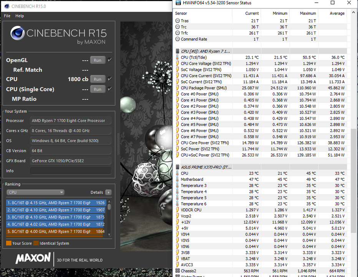Image resolution: width=358 pixels, height=277 pixels.
Task: Run the CPU benchmark
Action: tap(98, 79)
